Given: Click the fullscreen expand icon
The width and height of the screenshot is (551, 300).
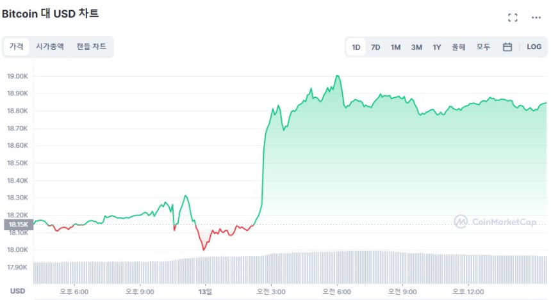Looking at the screenshot, I should point(513,18).
